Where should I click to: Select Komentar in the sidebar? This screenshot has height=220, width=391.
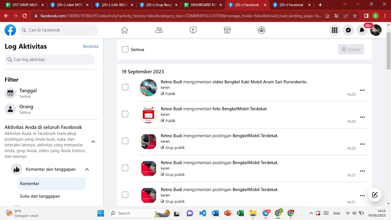point(52,184)
